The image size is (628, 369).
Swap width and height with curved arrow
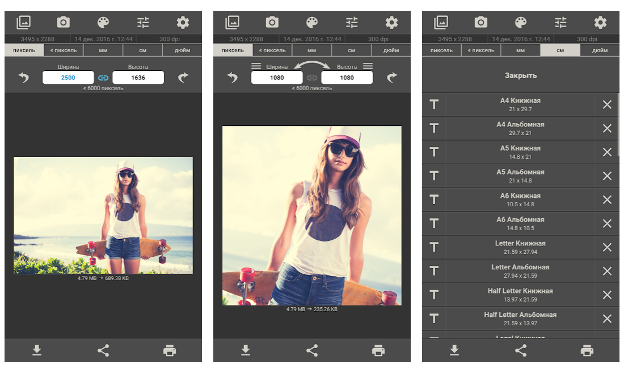(312, 65)
